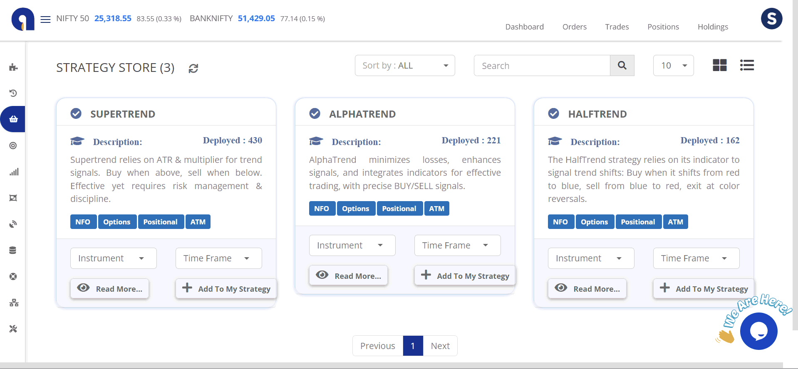Image resolution: width=798 pixels, height=369 pixels.
Task: Click the horizontal scrollbar at page bottom
Action: 391,365
